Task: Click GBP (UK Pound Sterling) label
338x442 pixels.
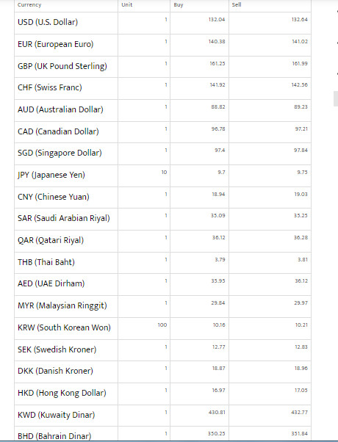Action: tap(62, 66)
